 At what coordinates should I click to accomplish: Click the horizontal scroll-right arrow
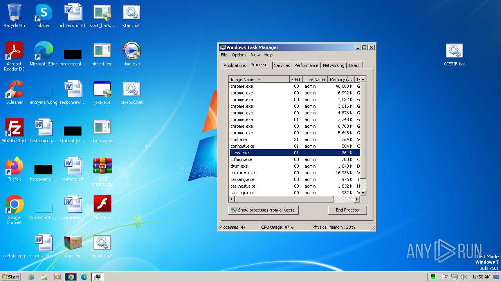[357, 199]
